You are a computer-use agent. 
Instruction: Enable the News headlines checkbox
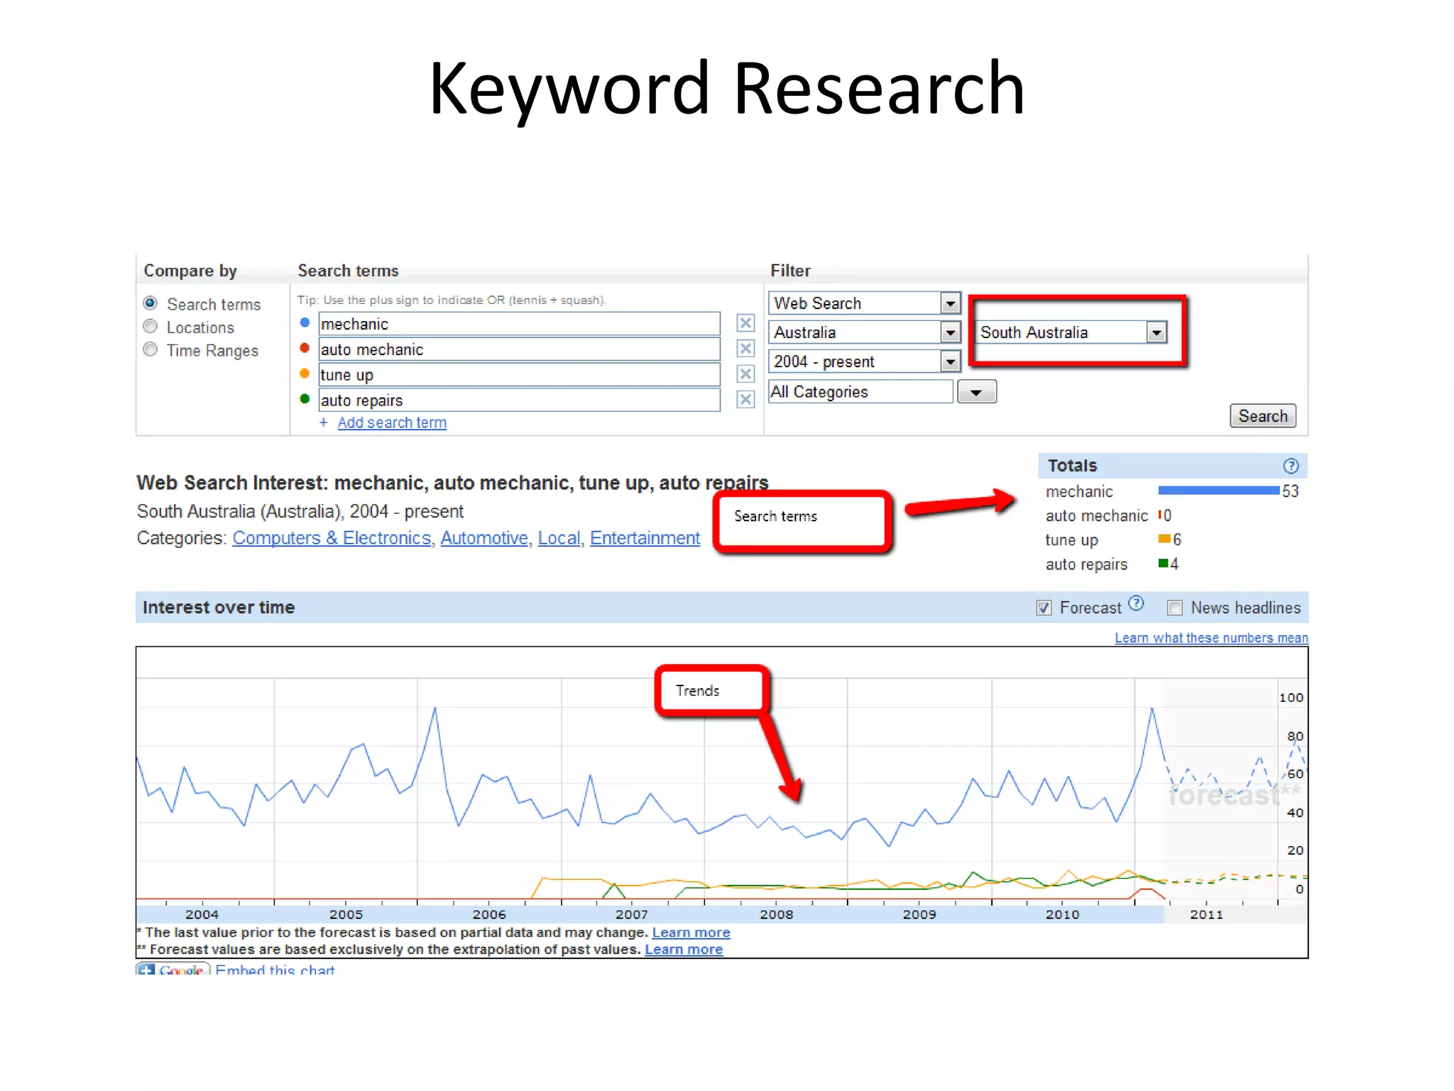pos(1175,608)
